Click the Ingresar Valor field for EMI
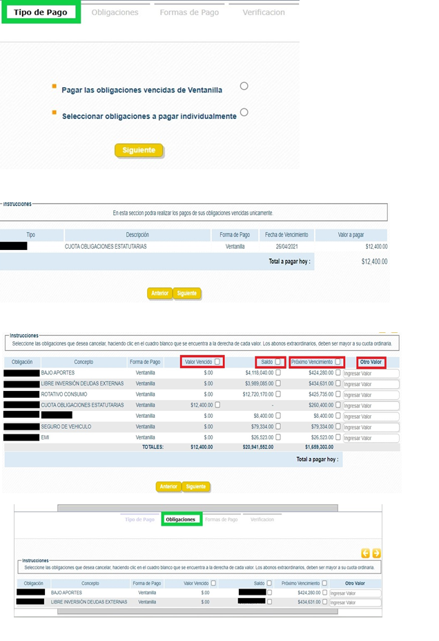439x641 pixels. [x=371, y=438]
